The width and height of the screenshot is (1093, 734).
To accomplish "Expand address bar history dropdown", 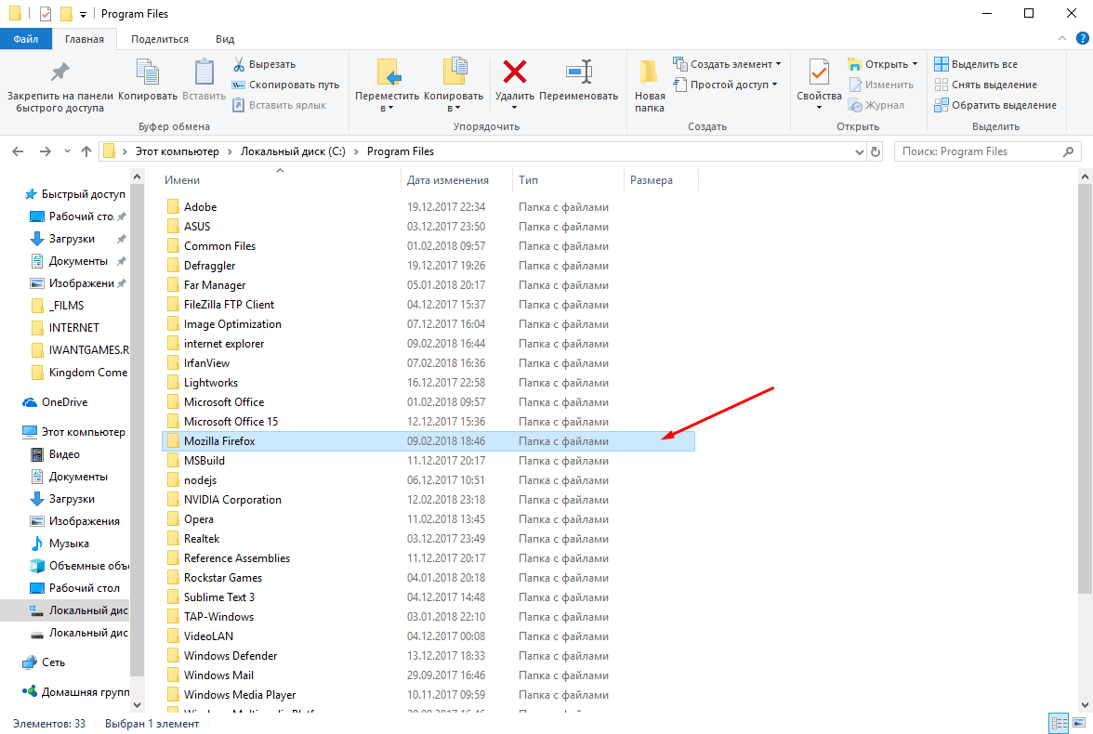I will point(860,152).
